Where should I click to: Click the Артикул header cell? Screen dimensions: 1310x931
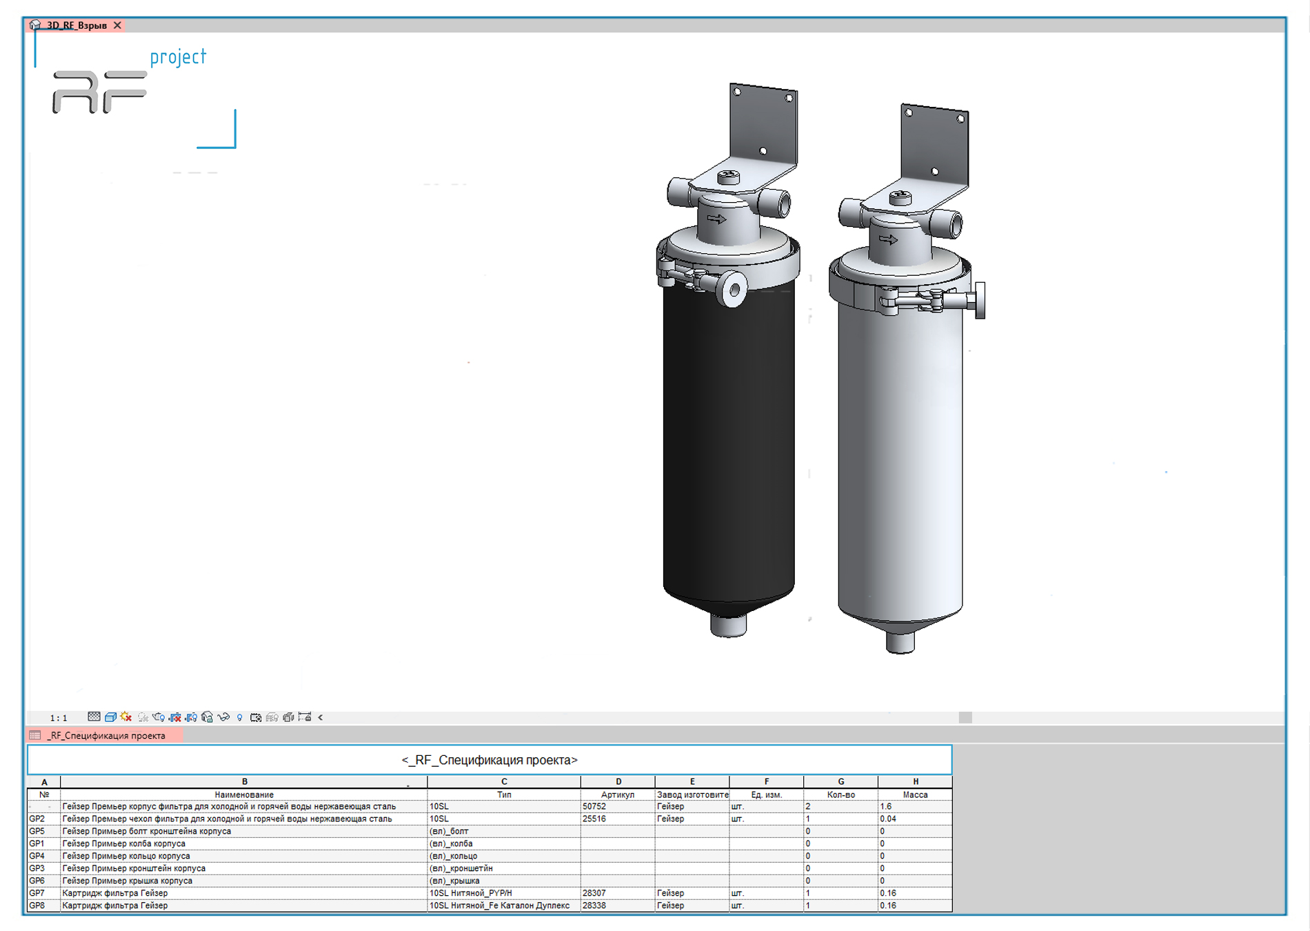click(x=618, y=794)
